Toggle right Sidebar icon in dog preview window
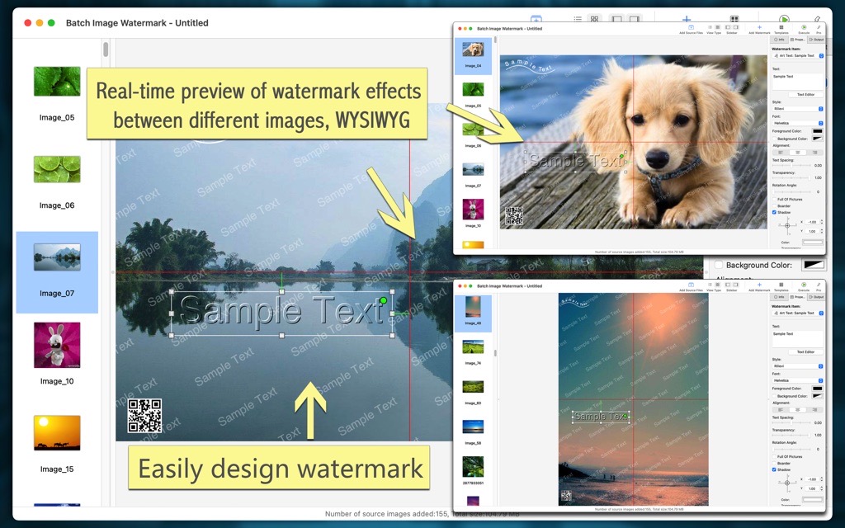Screen dimensions: 845x528 click(x=736, y=27)
